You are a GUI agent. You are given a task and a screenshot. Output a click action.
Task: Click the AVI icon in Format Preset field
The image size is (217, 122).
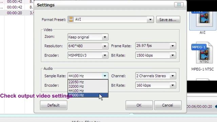point(71,19)
